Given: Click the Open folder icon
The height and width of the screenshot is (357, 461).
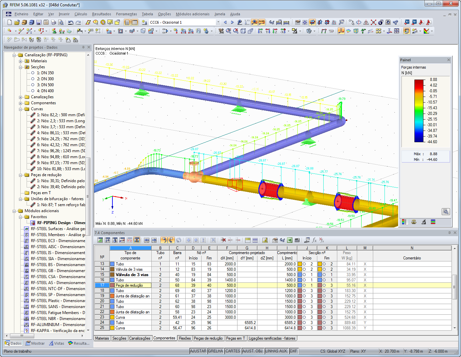Looking at the screenshot, I should pyautogui.click(x=17, y=22).
